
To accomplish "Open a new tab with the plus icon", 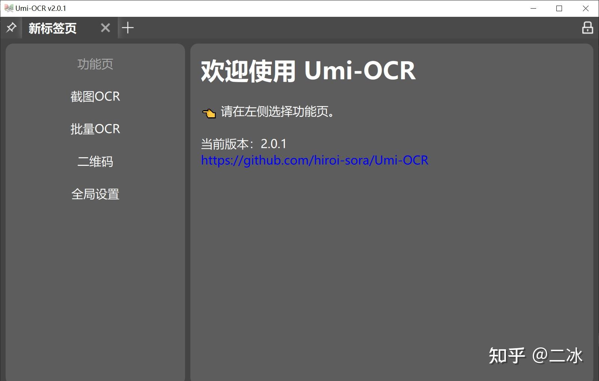I will 128,27.
